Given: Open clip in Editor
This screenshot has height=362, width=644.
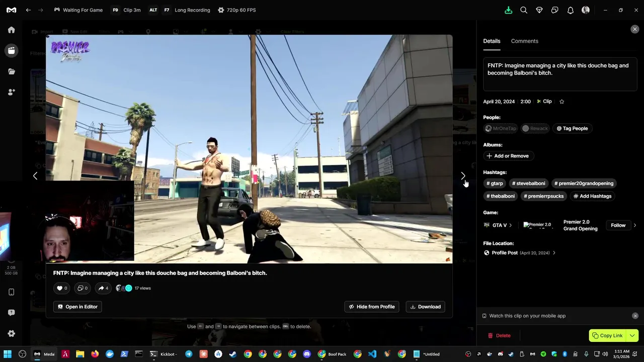Looking at the screenshot, I should (x=77, y=307).
